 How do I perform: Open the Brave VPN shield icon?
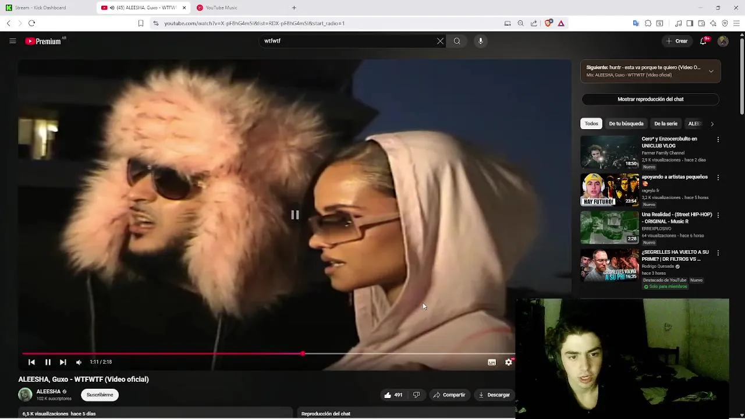click(x=725, y=23)
